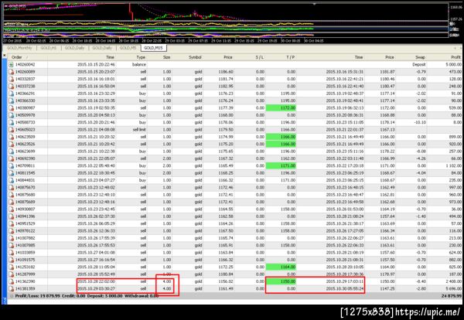Sort by the S / L column header
Image resolution: width=464 pixels, height=320 pixels.
pos(260,57)
